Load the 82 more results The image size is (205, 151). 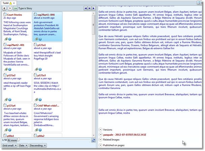[12, 140]
